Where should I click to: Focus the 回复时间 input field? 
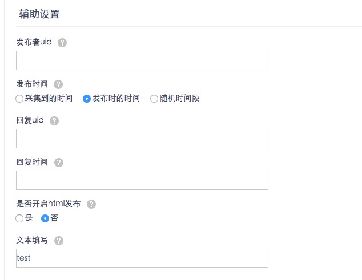click(x=142, y=180)
